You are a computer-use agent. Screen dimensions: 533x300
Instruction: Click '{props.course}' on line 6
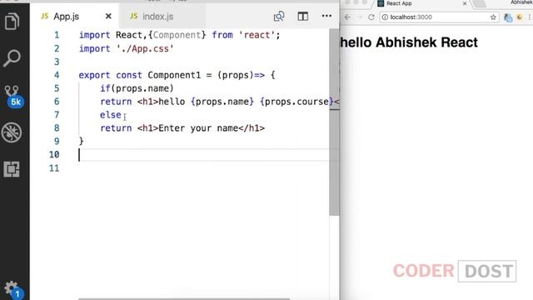tap(296, 102)
